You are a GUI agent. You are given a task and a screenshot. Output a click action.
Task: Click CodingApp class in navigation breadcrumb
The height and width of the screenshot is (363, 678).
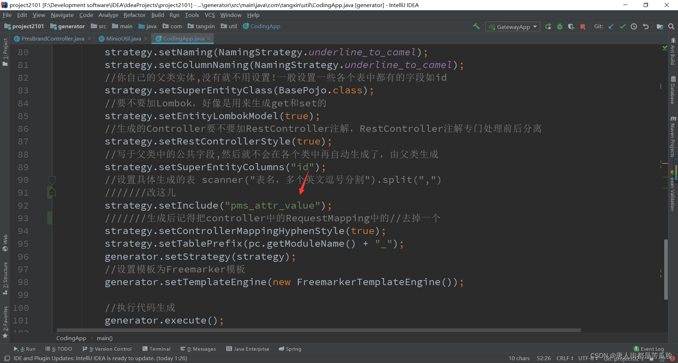pyautogui.click(x=262, y=26)
